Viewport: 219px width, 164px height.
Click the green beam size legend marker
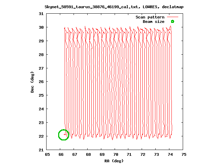pos(172,22)
